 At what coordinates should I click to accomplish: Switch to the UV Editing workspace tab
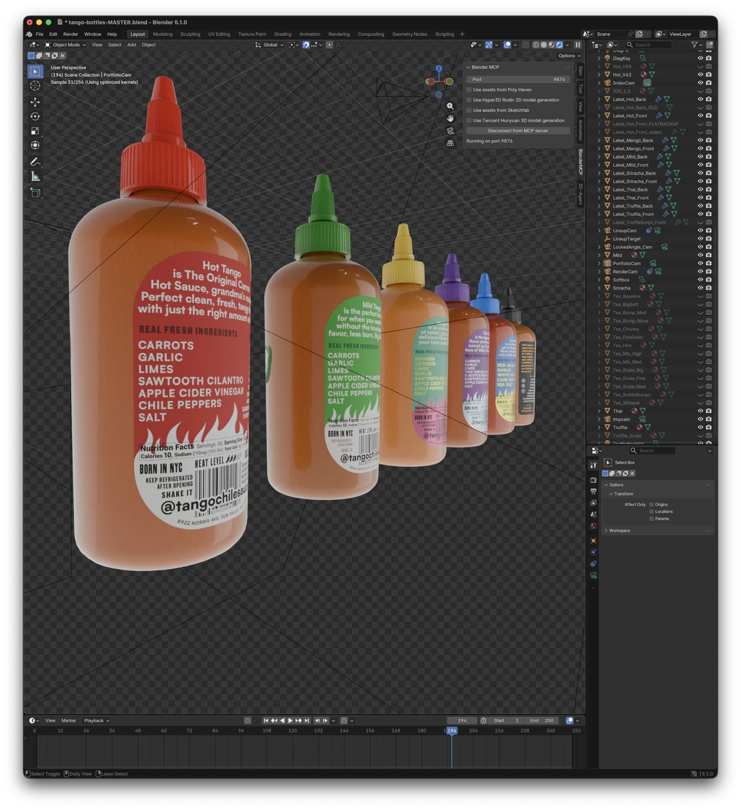click(x=219, y=34)
